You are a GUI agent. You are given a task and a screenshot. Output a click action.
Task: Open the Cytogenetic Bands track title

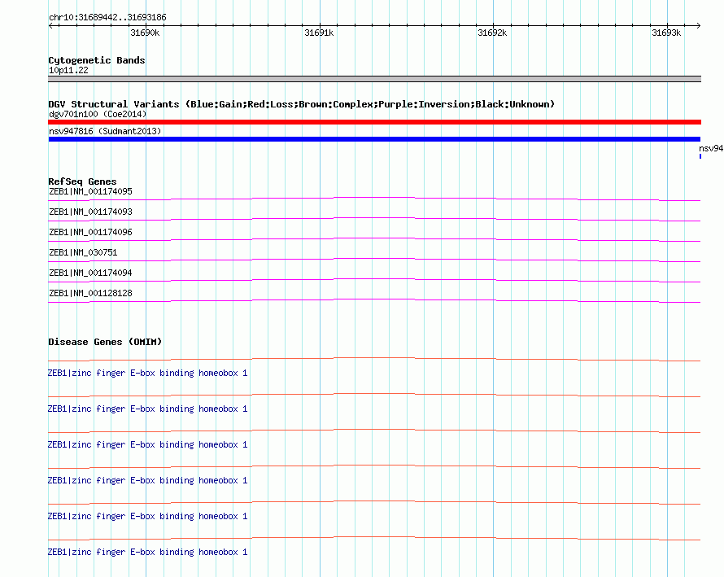tap(97, 60)
